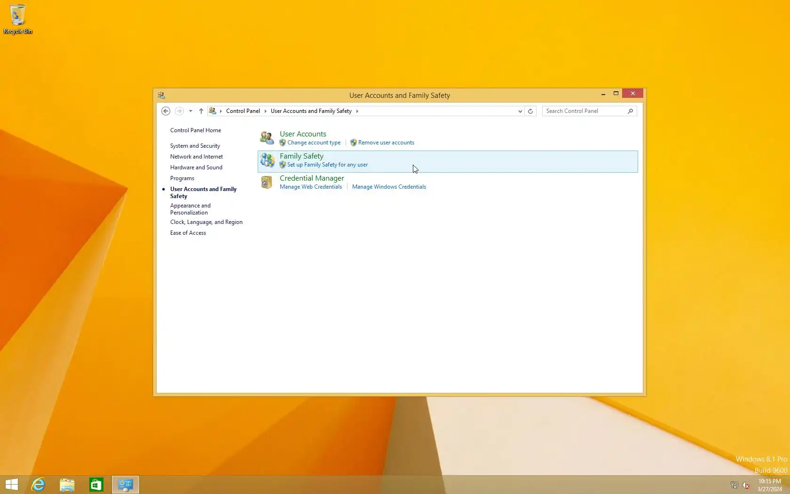Click the search magnifier icon
790x494 pixels.
631,111
